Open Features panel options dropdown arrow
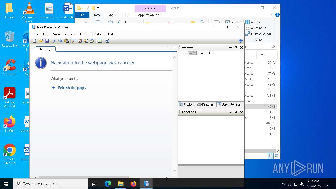Image resolution: width=336 pixels, height=189 pixels. [230, 48]
